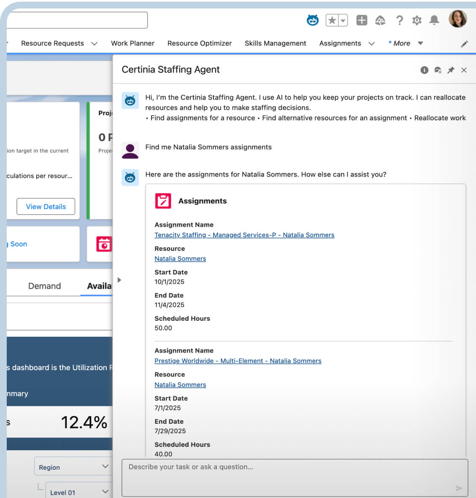Viewport: 476px width, 498px height.
Task: Expand the favorites list dropdown arrow
Action: pyautogui.click(x=343, y=20)
